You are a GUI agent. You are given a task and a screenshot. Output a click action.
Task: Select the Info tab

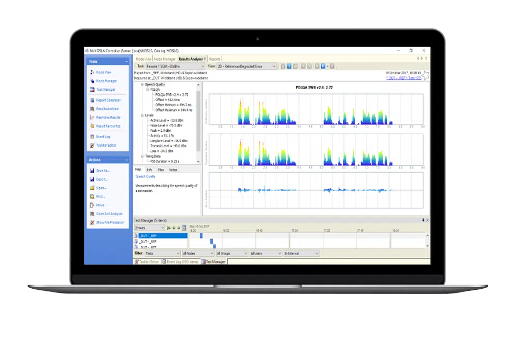click(149, 170)
